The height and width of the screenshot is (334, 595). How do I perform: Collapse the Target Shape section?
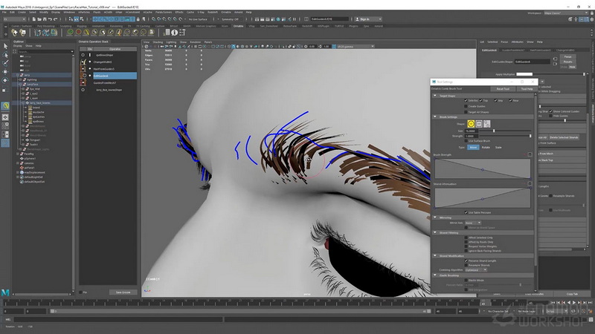[x=435, y=96]
